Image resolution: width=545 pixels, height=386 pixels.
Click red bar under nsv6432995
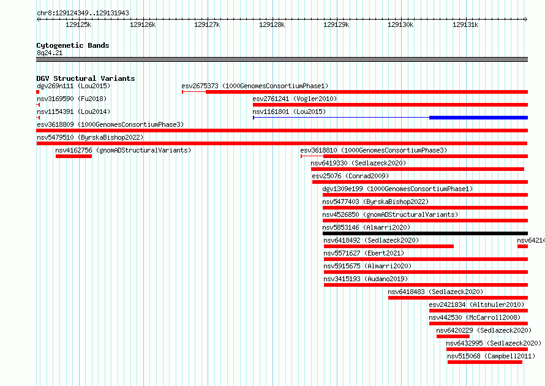click(x=487, y=349)
